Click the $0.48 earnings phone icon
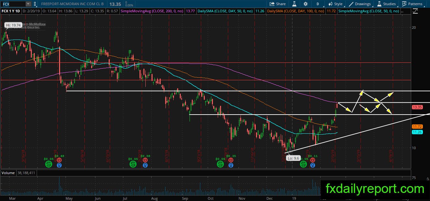Image resolution: width=430 pixels, height=201 pixels. click(59, 160)
